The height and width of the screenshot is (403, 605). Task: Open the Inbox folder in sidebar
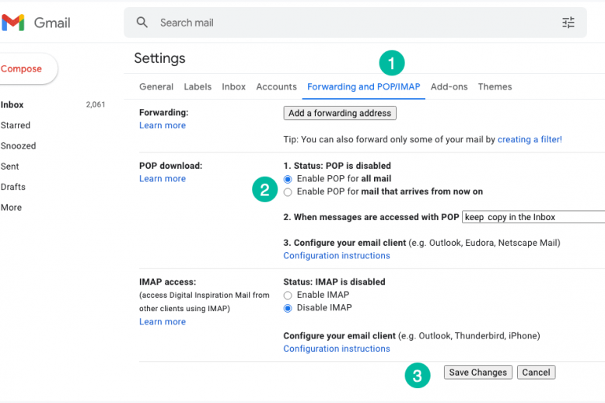click(x=12, y=105)
